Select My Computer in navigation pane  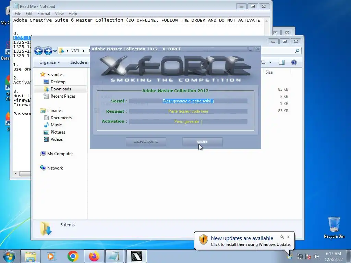60,154
